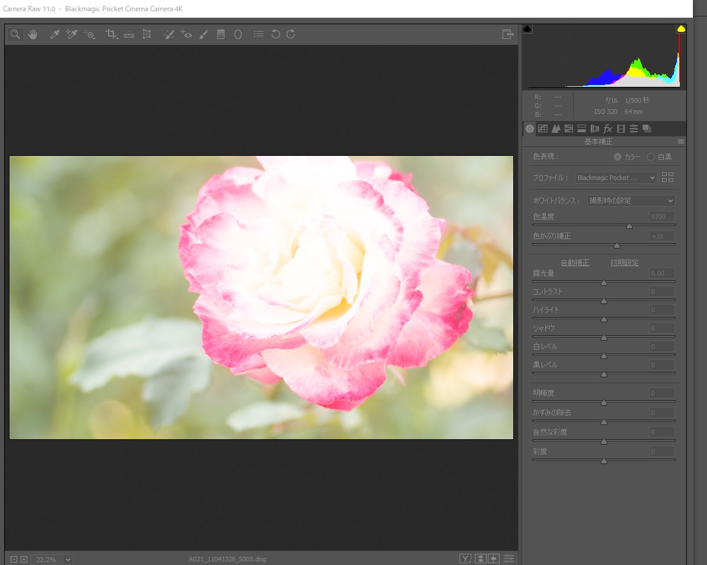Click the 初期設定 link
707x565 pixels.
624,263
